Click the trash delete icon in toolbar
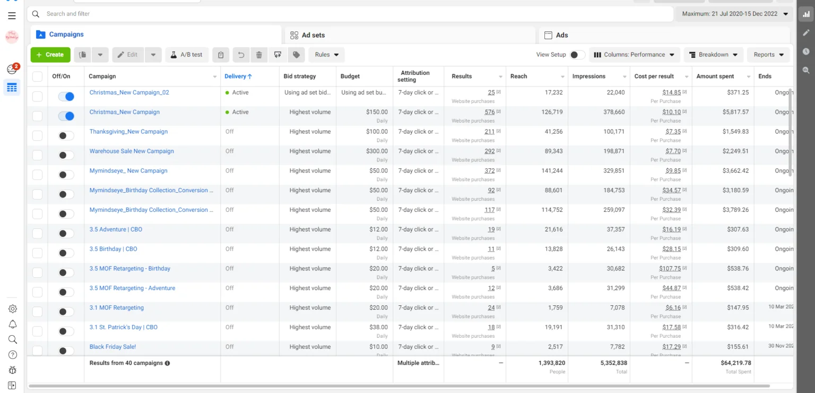815x393 pixels. [259, 55]
